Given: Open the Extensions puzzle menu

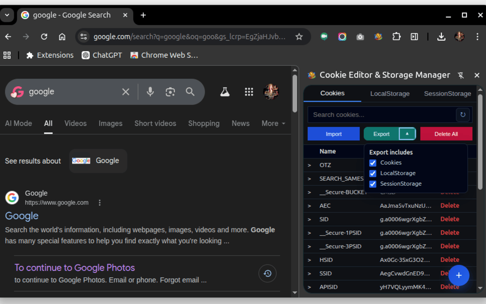Looking at the screenshot, I should 396,37.
